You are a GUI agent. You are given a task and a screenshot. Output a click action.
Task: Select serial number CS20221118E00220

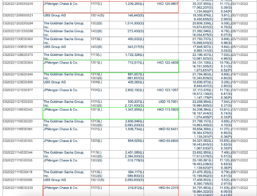tap(18, 121)
